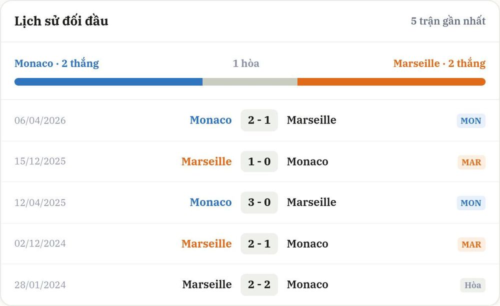Click the 'Monaco · 2 thắng' summary text

tap(57, 63)
